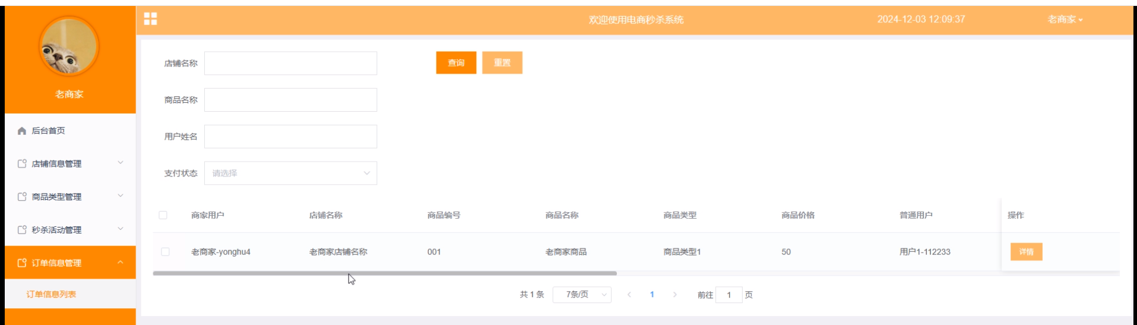Go to next page arrow
Screen dimensions: 1137x325
tap(674, 295)
